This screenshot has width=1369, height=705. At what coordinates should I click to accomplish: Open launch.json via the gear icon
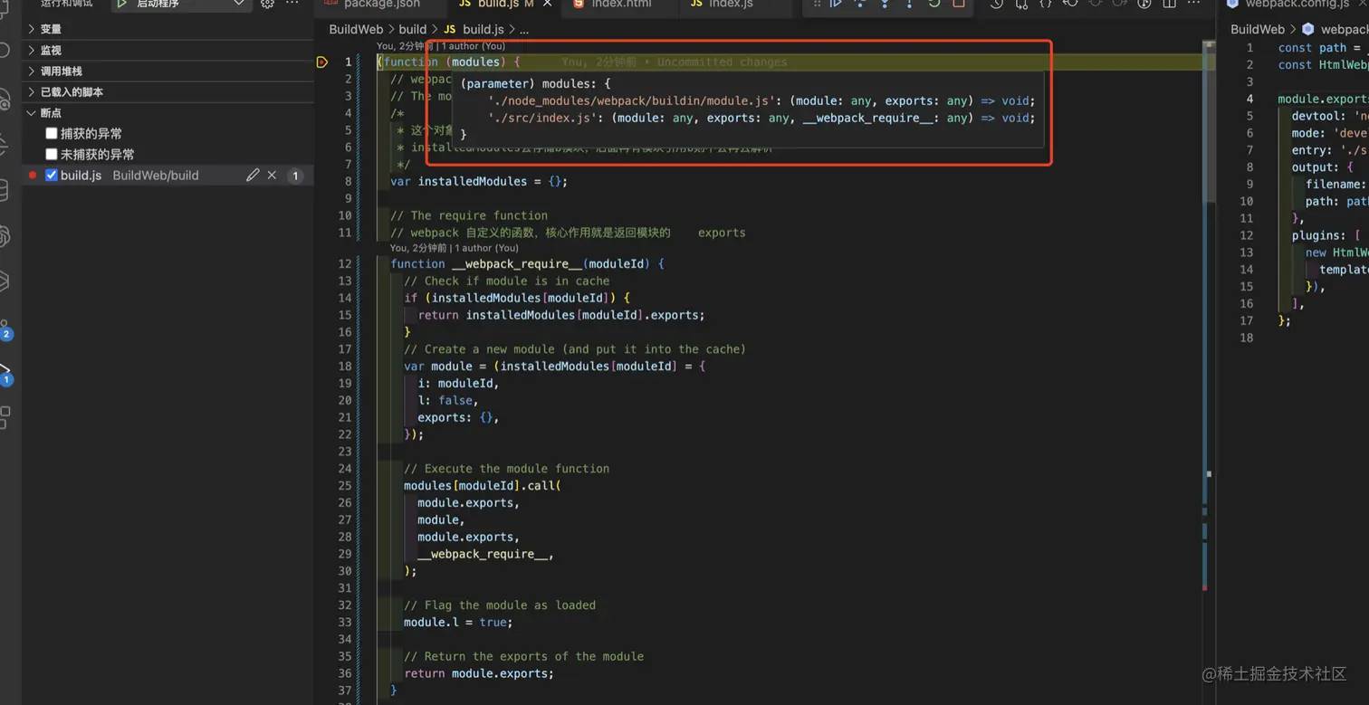pos(267,4)
